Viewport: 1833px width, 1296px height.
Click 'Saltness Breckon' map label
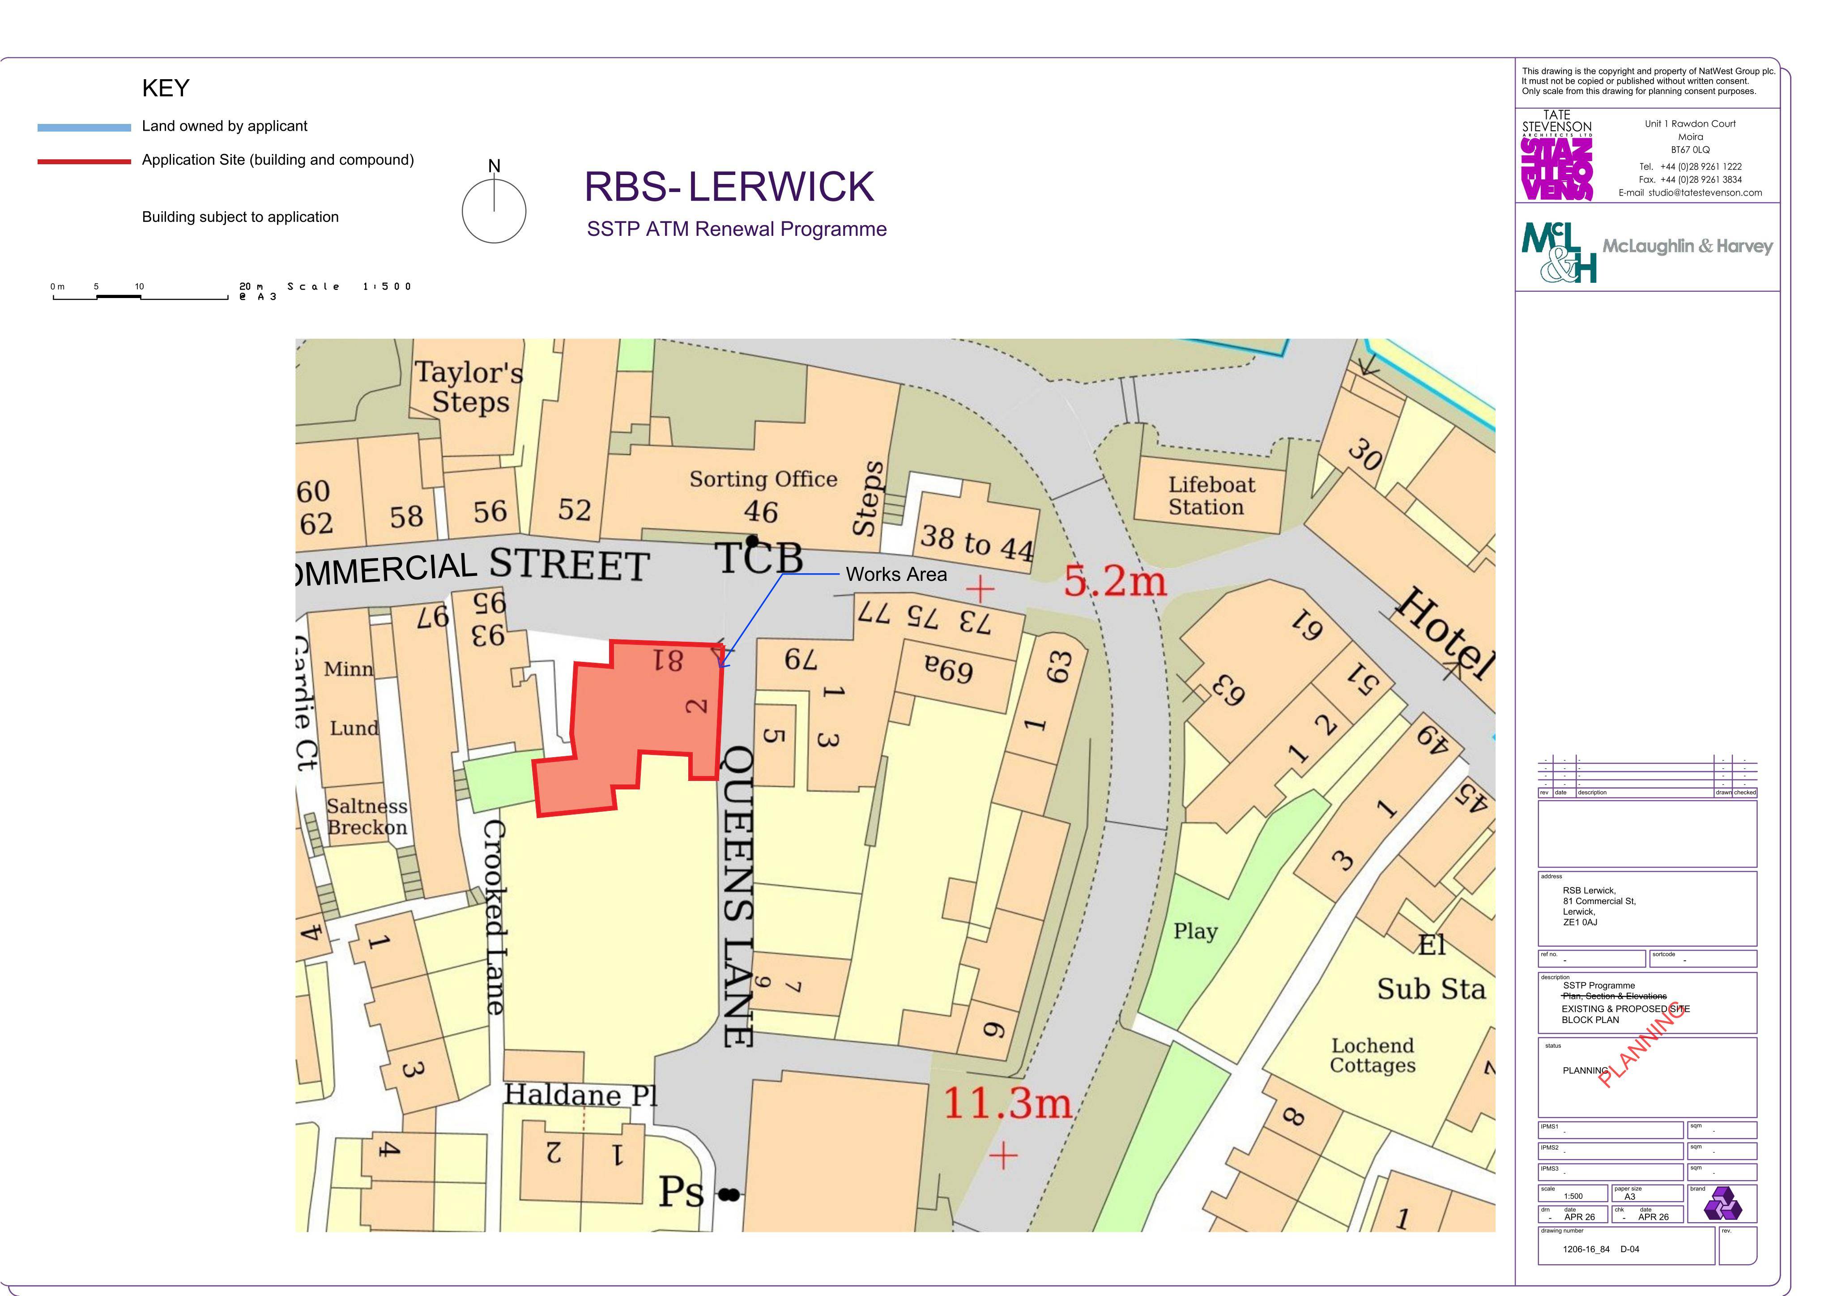tap(367, 817)
